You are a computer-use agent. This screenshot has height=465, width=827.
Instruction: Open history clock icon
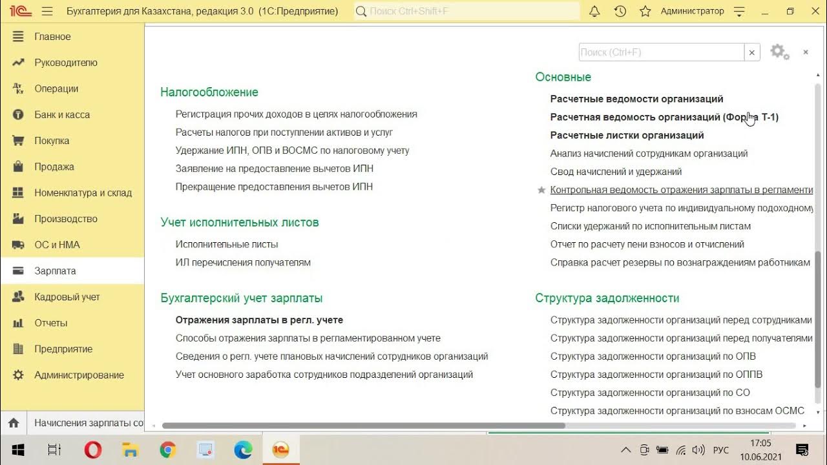tap(620, 11)
